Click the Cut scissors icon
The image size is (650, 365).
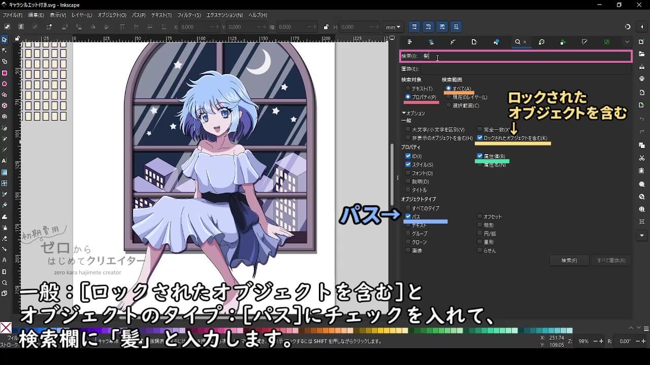point(642,158)
